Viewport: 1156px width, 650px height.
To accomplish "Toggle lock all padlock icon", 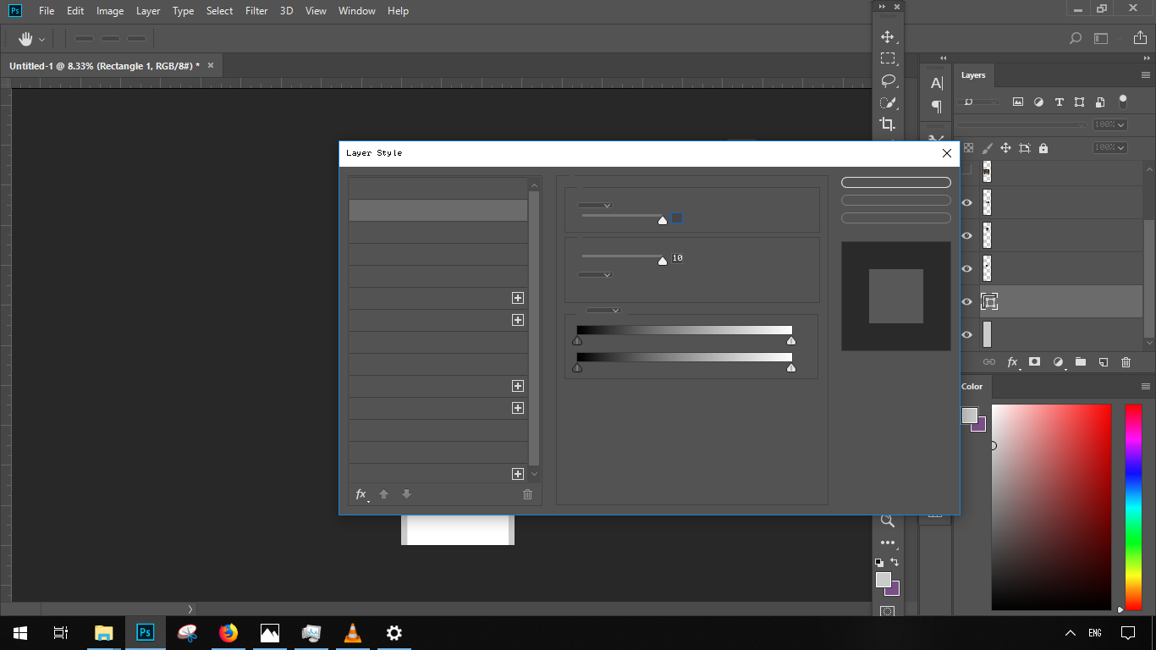I will [1043, 148].
